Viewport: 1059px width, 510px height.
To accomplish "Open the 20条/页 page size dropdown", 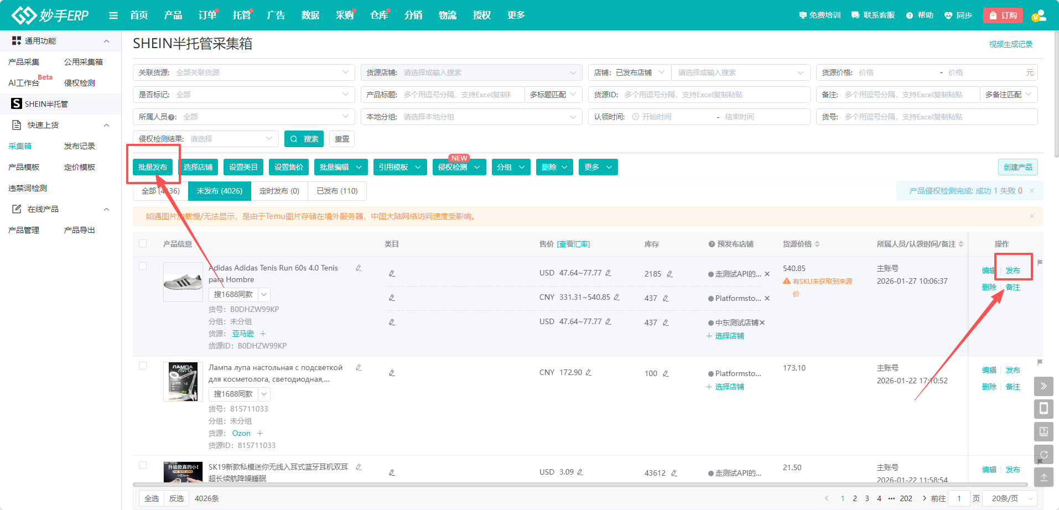I will [1012, 498].
